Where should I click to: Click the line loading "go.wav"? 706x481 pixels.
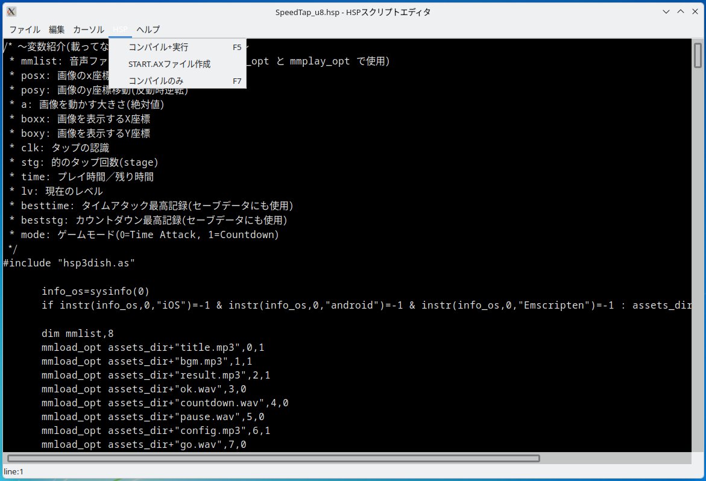(144, 445)
